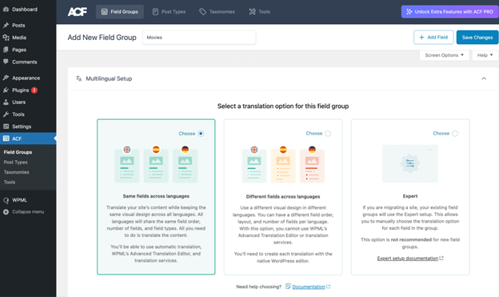Click the Same fields across languages title
Viewport: 499px width, 297px height.
(156, 196)
